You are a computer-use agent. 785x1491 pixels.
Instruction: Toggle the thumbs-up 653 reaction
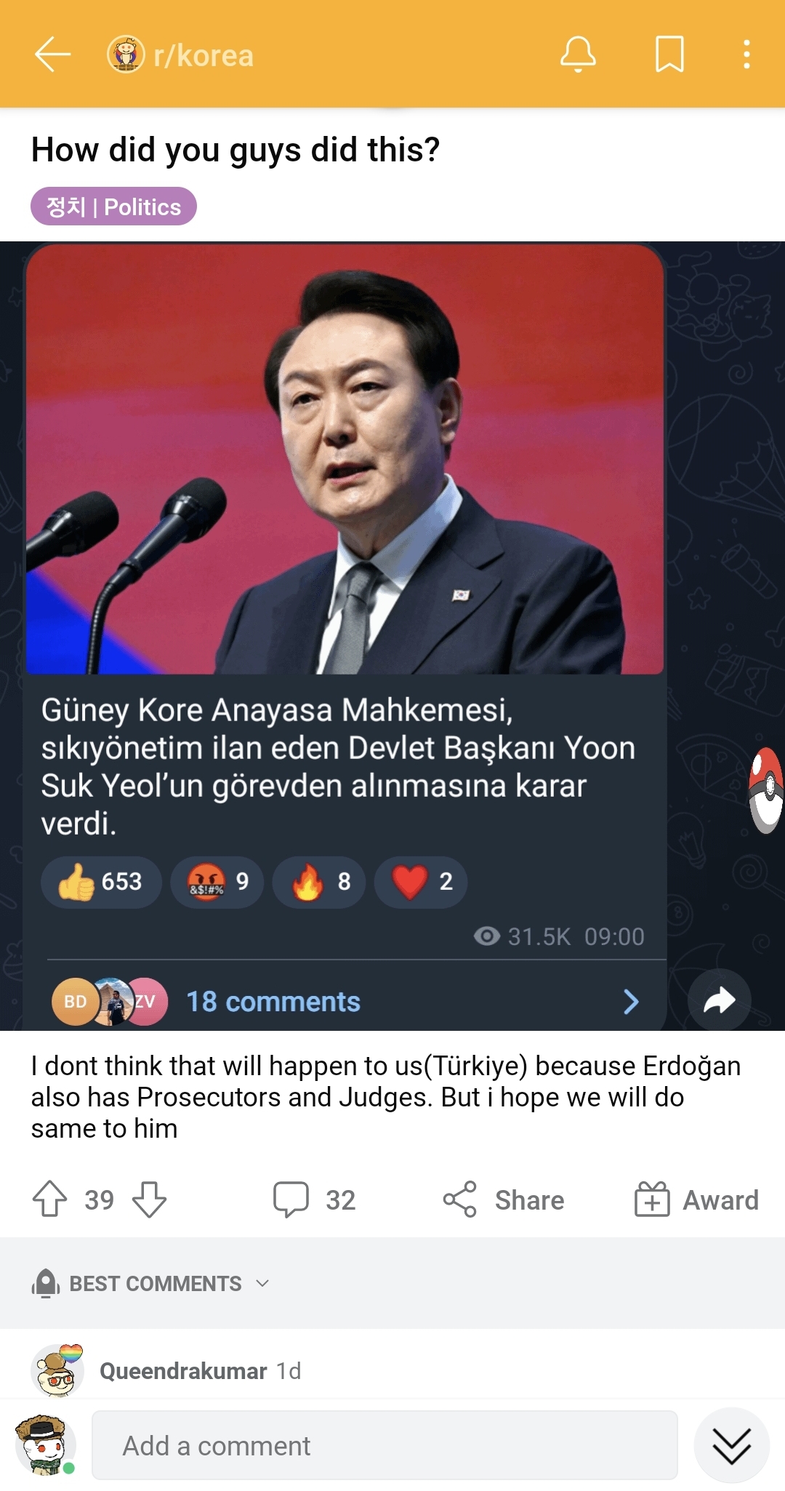(x=100, y=882)
